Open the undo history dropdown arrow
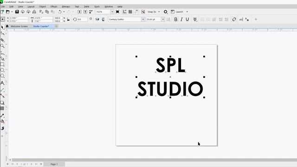The width and height of the screenshot is (297, 167). (x=64, y=12)
